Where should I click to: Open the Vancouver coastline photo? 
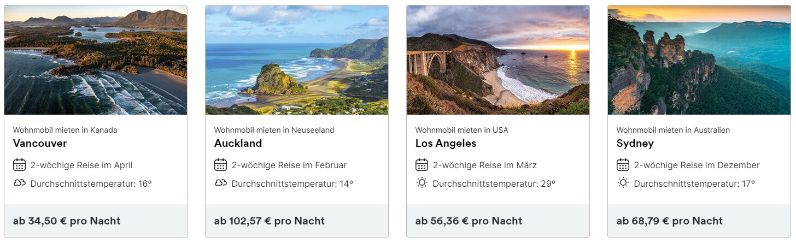(96, 60)
